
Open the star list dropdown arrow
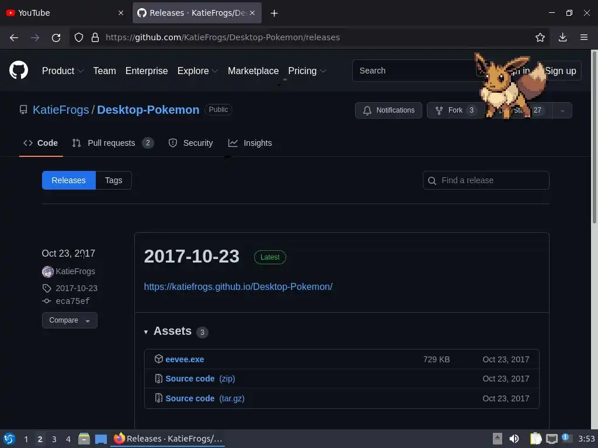click(562, 111)
